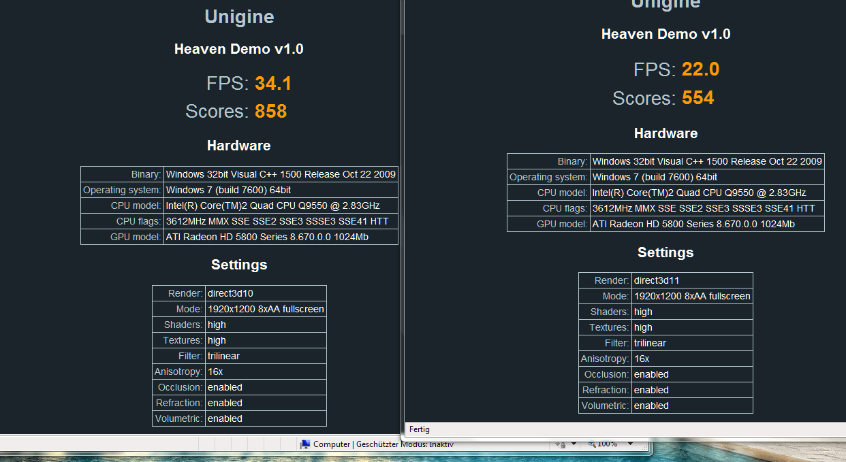
Task: Click CPU flags 3612MHz cell in direct3d11 window
Action: click(x=707, y=208)
